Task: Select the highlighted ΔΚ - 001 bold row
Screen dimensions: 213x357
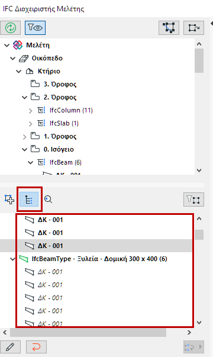Action: tap(96, 246)
